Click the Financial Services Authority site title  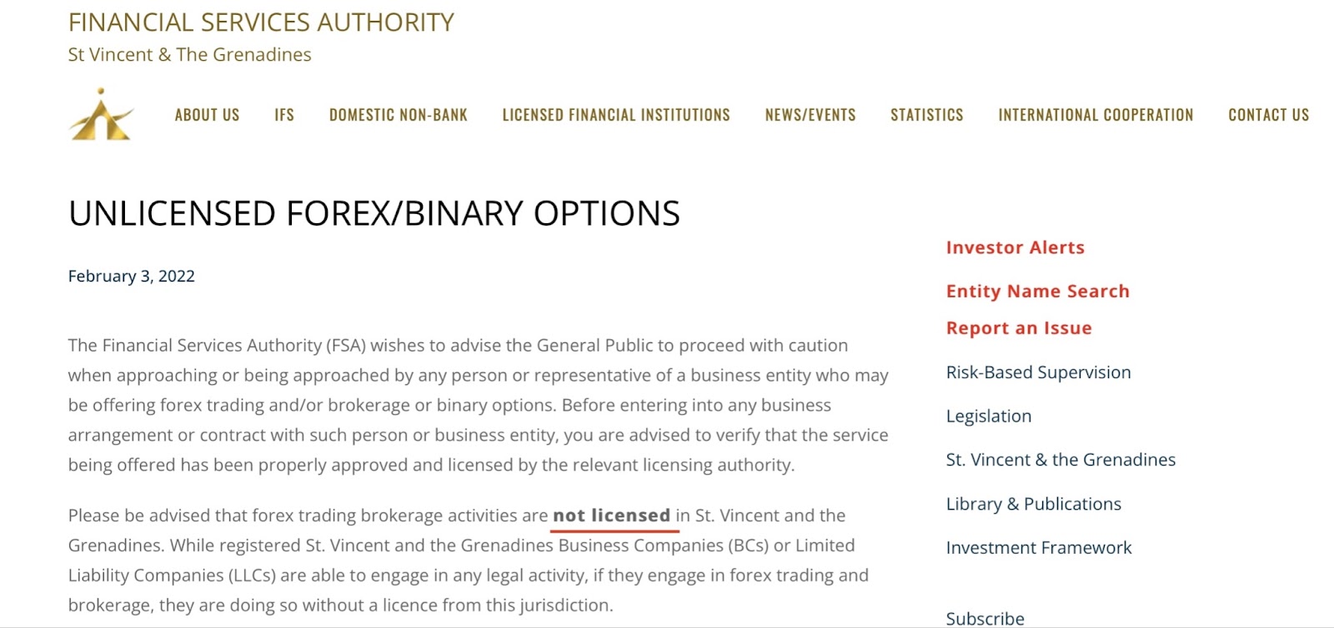(x=261, y=22)
